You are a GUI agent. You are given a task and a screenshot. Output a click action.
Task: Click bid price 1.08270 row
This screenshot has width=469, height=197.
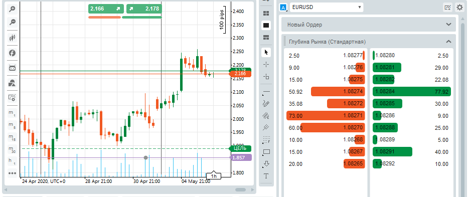[325, 128]
